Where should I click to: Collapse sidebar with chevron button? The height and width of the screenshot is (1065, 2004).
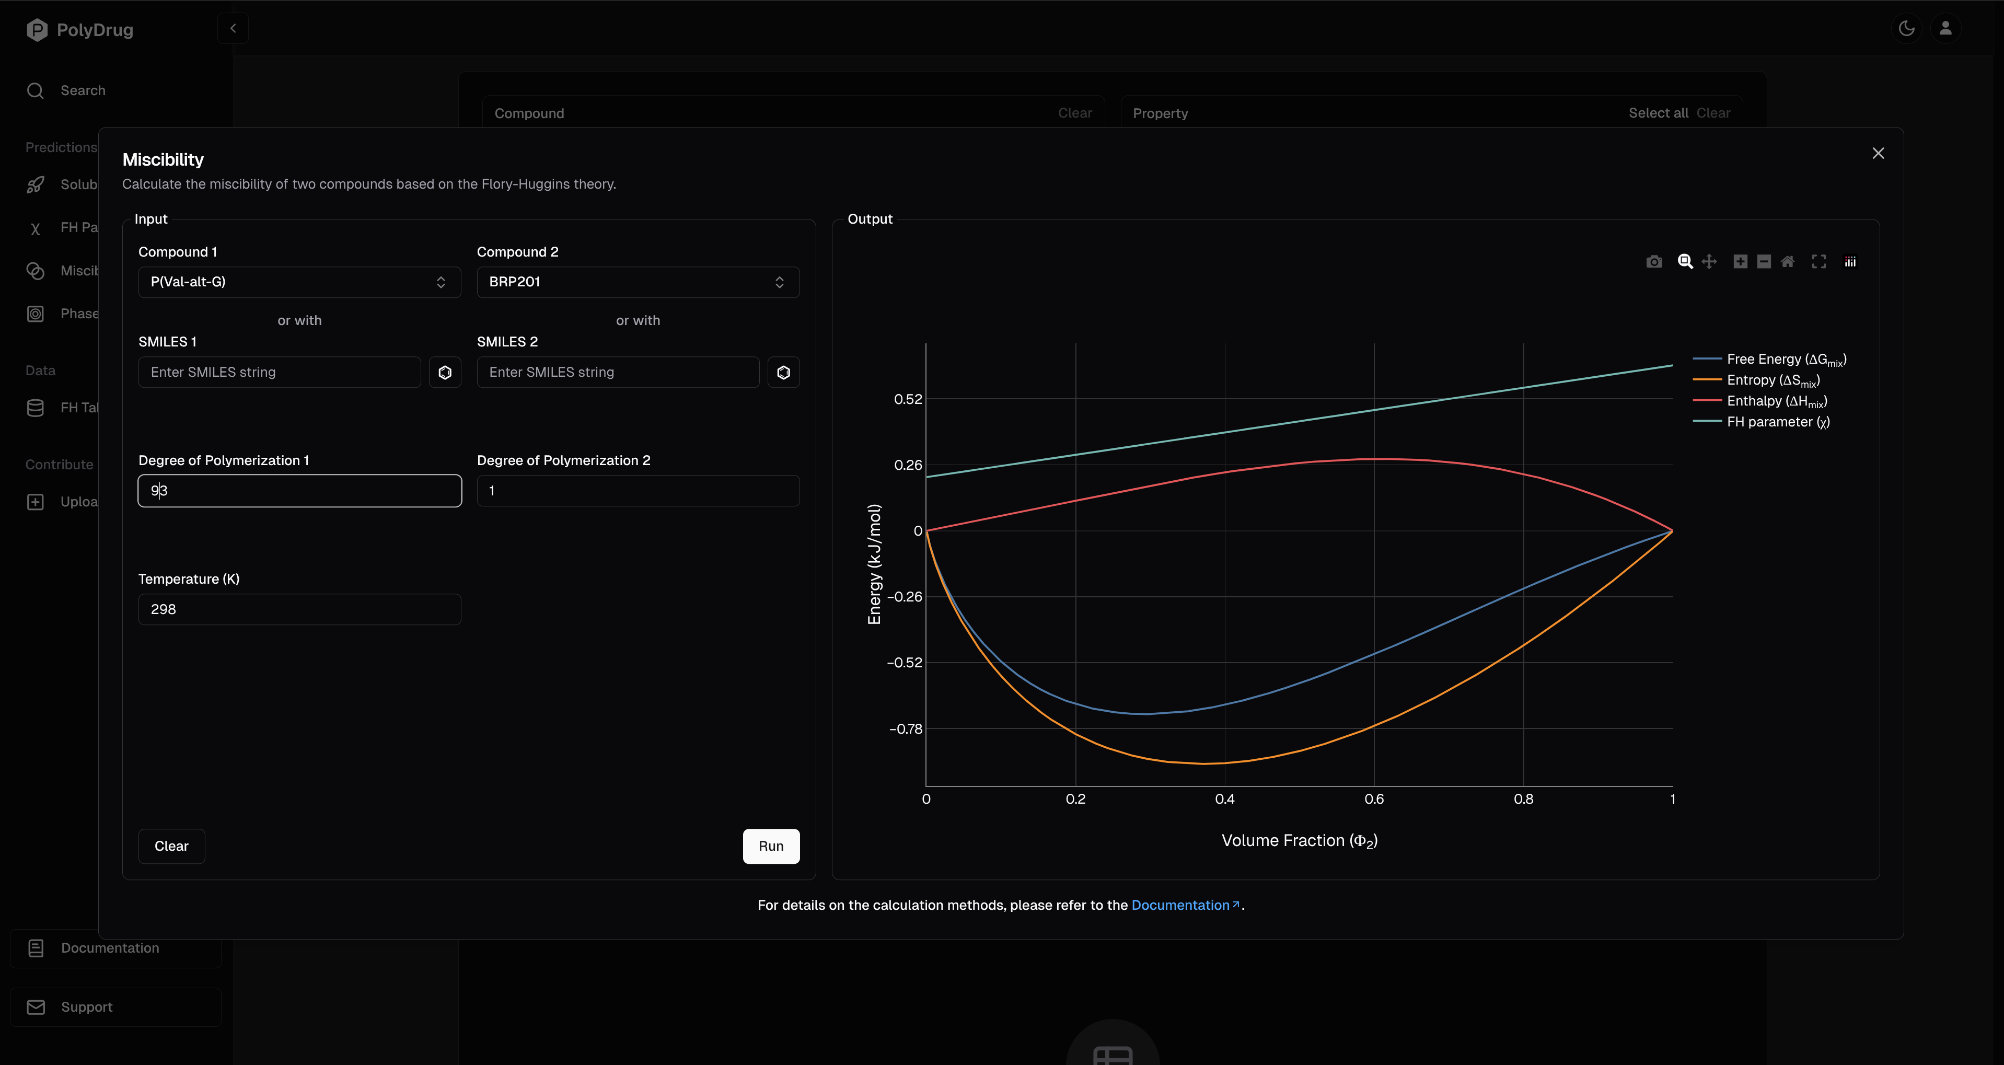(233, 29)
